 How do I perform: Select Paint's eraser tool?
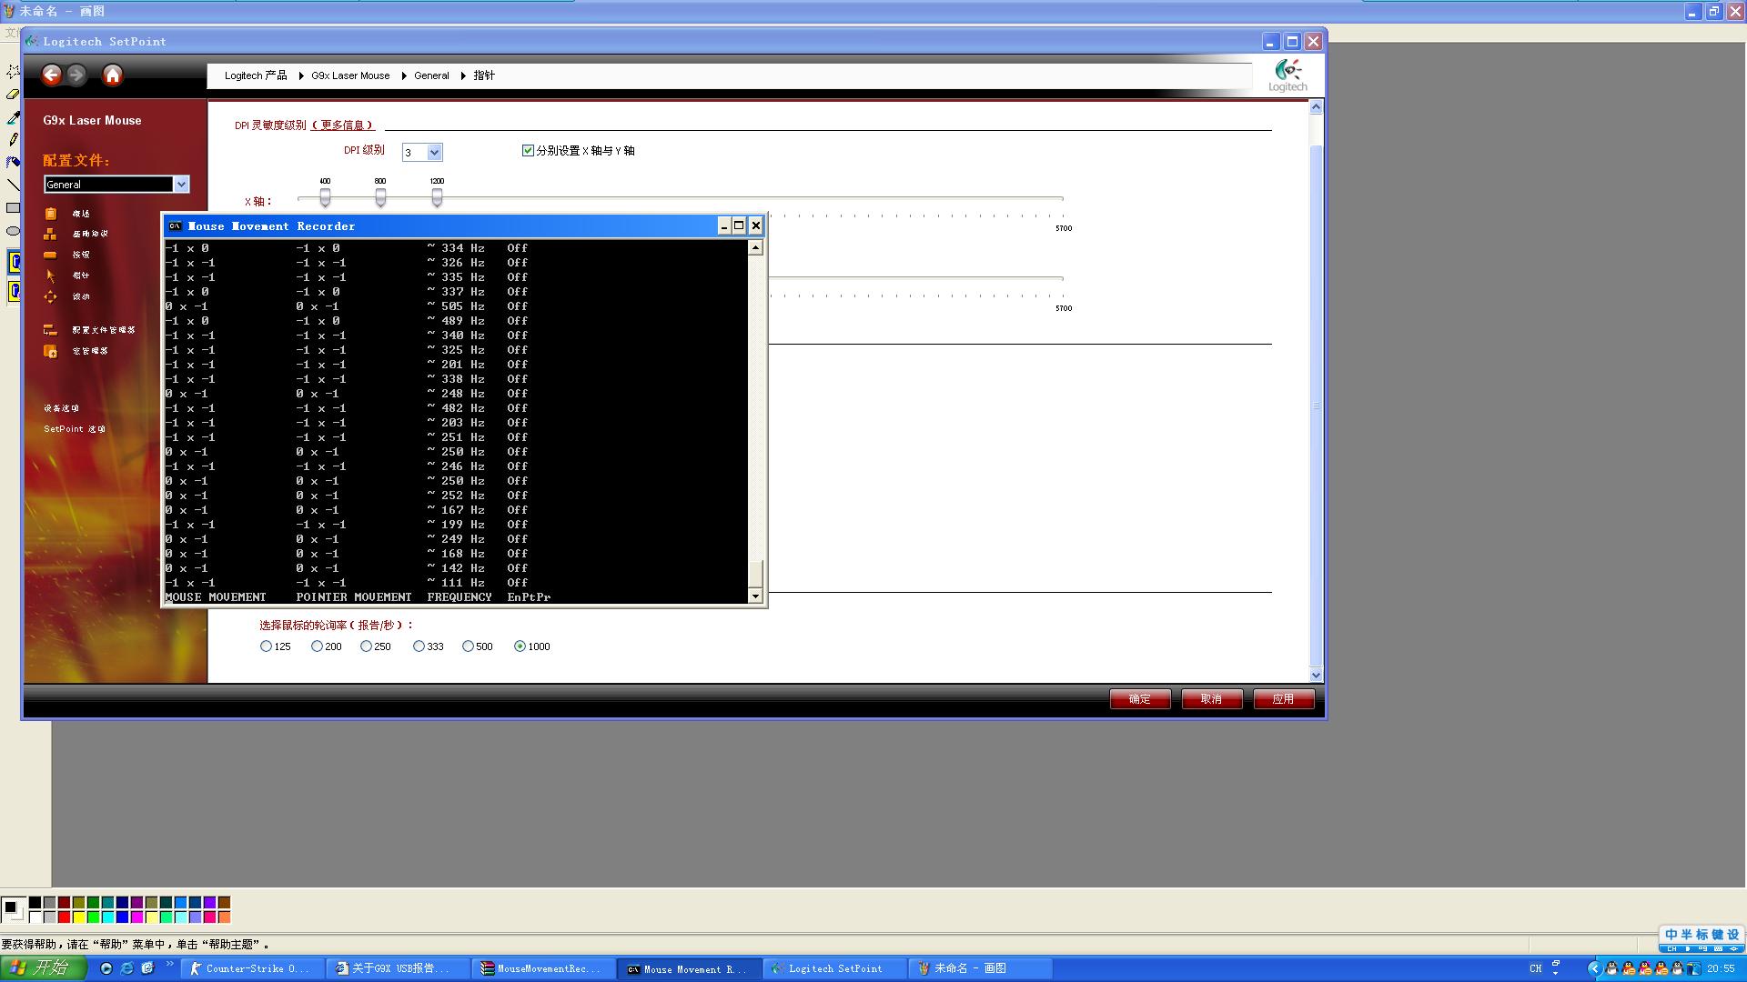(x=13, y=94)
